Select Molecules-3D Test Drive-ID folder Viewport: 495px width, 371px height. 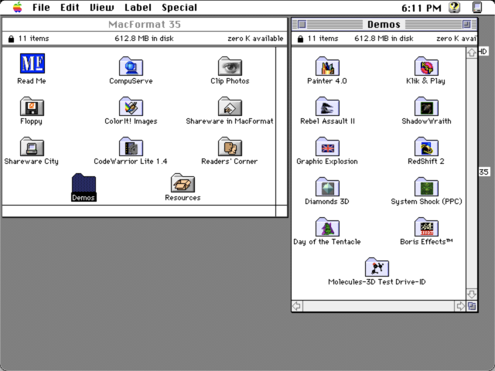[x=377, y=267]
